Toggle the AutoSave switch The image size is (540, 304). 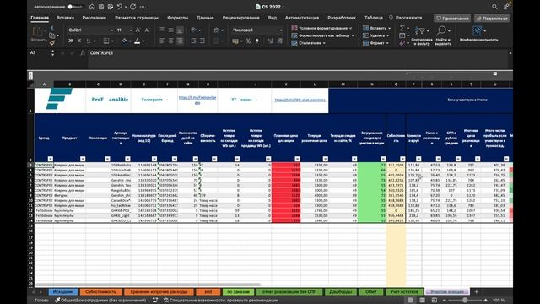click(x=75, y=7)
